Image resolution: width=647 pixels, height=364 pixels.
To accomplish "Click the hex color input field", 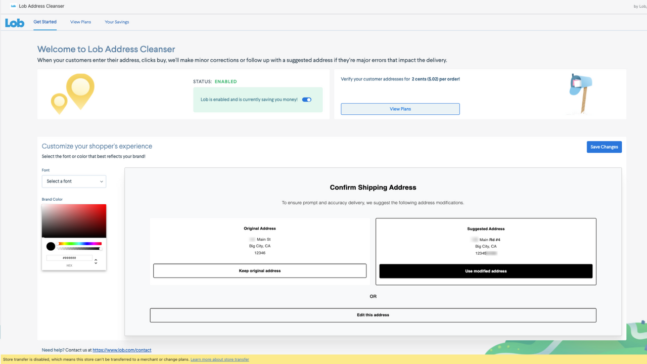I will coord(69,258).
